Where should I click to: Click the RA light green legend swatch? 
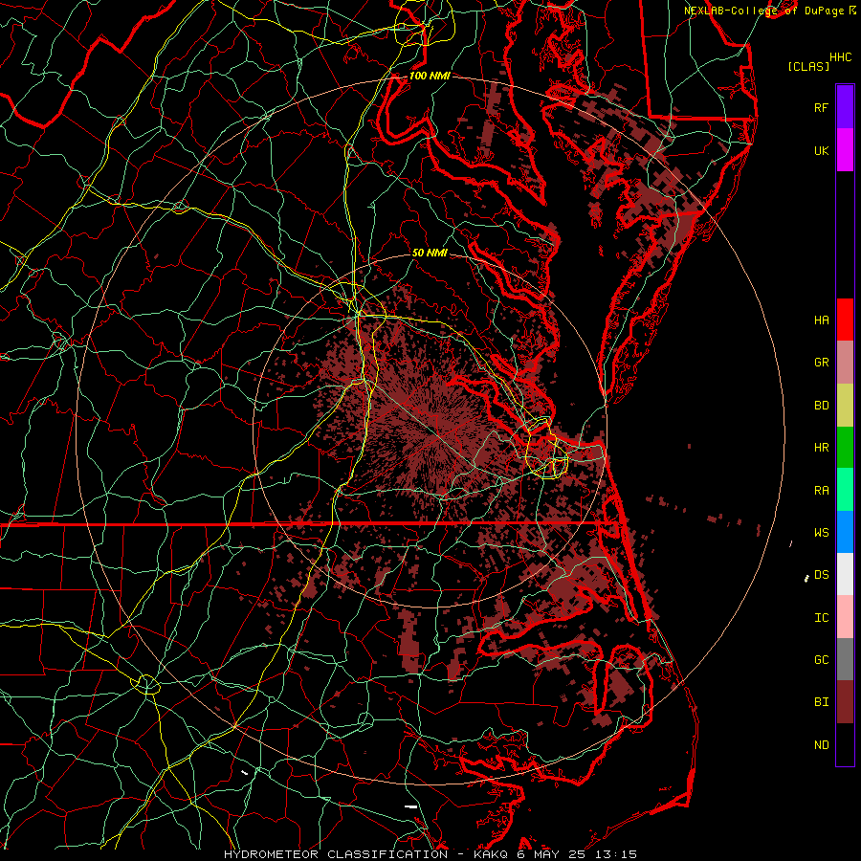[x=845, y=489]
